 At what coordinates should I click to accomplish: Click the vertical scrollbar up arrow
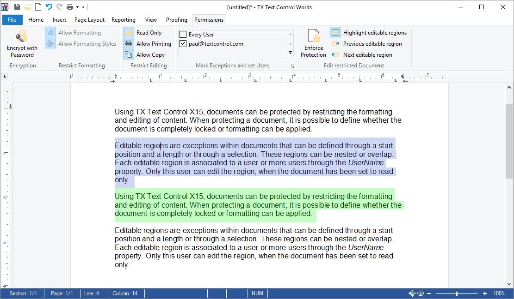509,87
